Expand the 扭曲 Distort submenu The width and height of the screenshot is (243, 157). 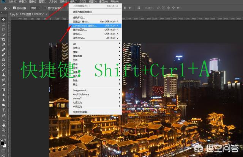[x=95, y=60]
